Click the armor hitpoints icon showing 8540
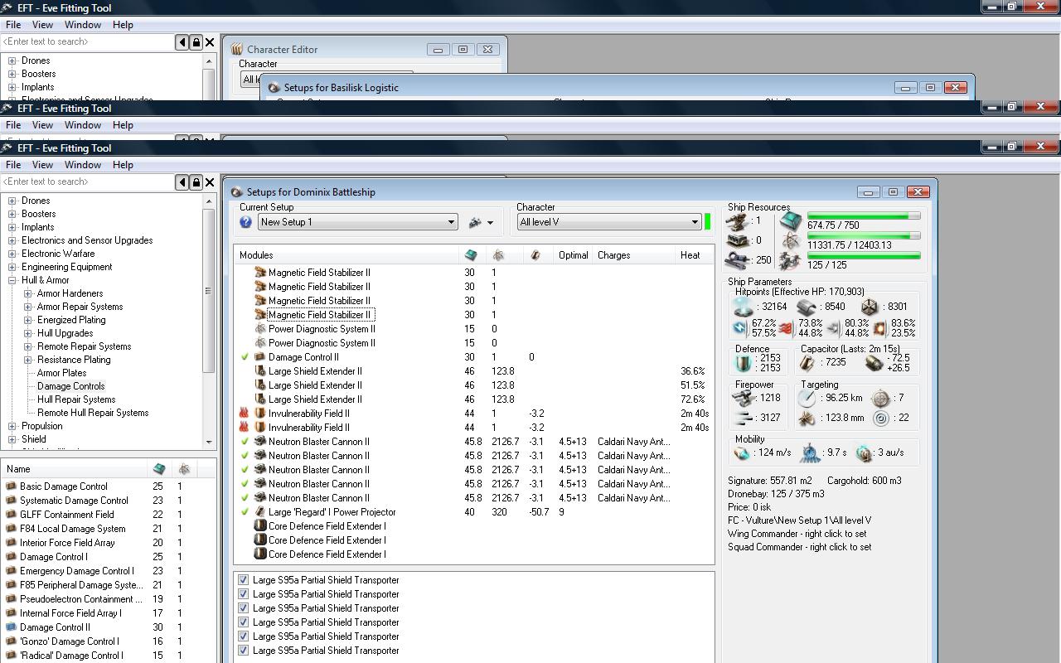 click(807, 307)
